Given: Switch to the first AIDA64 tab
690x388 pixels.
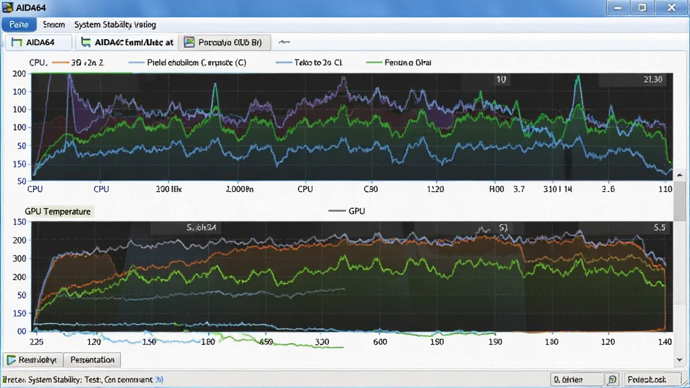Looking at the screenshot, I should (x=38, y=42).
